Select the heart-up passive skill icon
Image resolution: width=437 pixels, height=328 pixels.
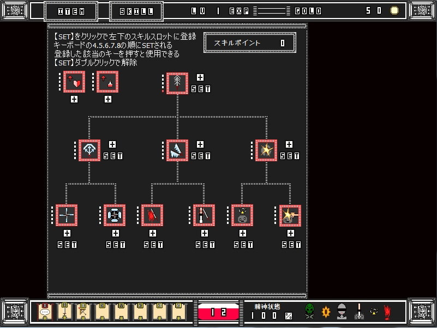75,82
